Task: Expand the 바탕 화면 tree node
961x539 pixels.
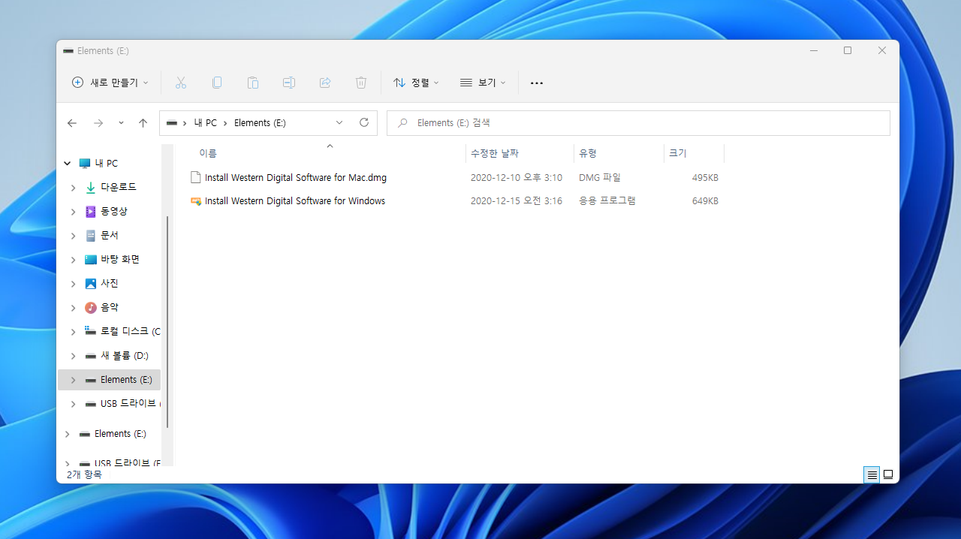Action: click(x=73, y=260)
